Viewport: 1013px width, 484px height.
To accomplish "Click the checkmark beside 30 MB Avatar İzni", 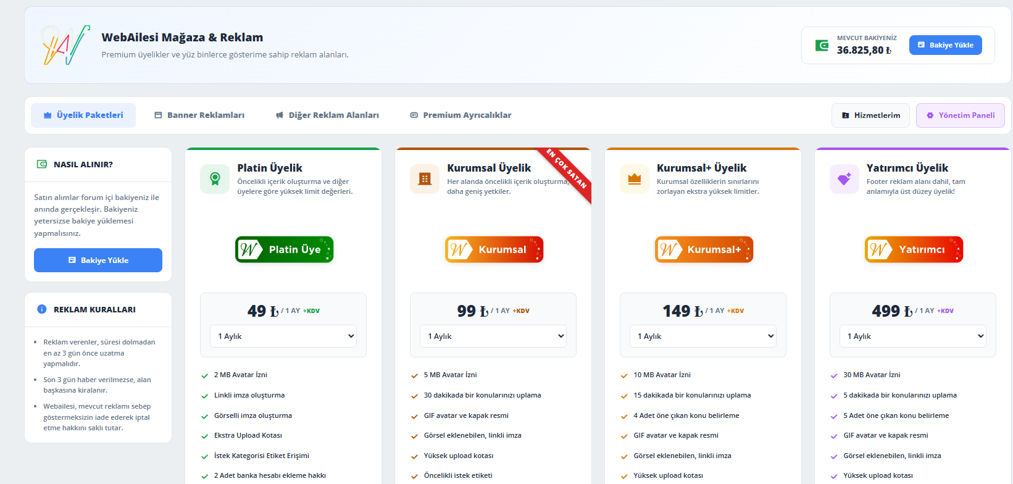I will (x=835, y=375).
